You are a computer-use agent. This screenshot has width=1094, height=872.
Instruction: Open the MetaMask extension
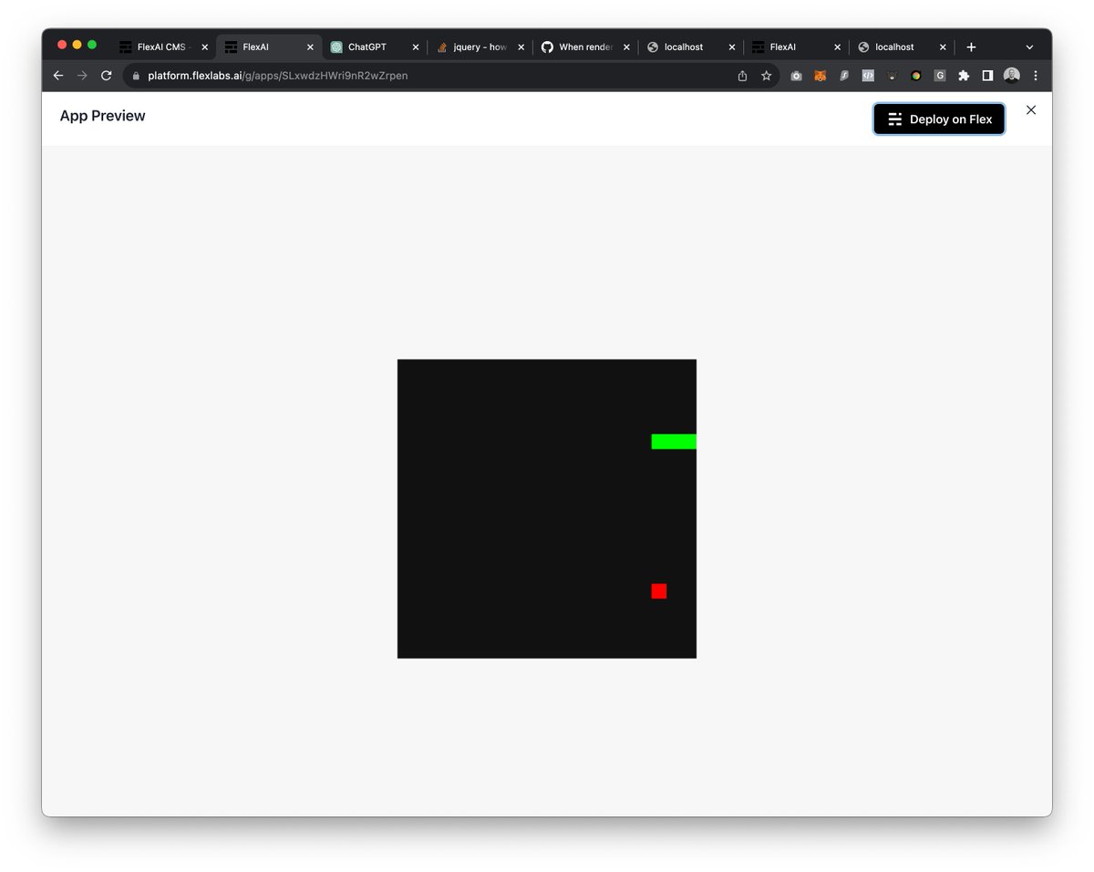pyautogui.click(x=820, y=76)
